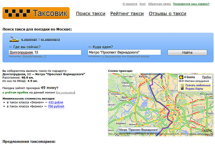Open the О проекте link

pyautogui.click(x=129, y=4)
